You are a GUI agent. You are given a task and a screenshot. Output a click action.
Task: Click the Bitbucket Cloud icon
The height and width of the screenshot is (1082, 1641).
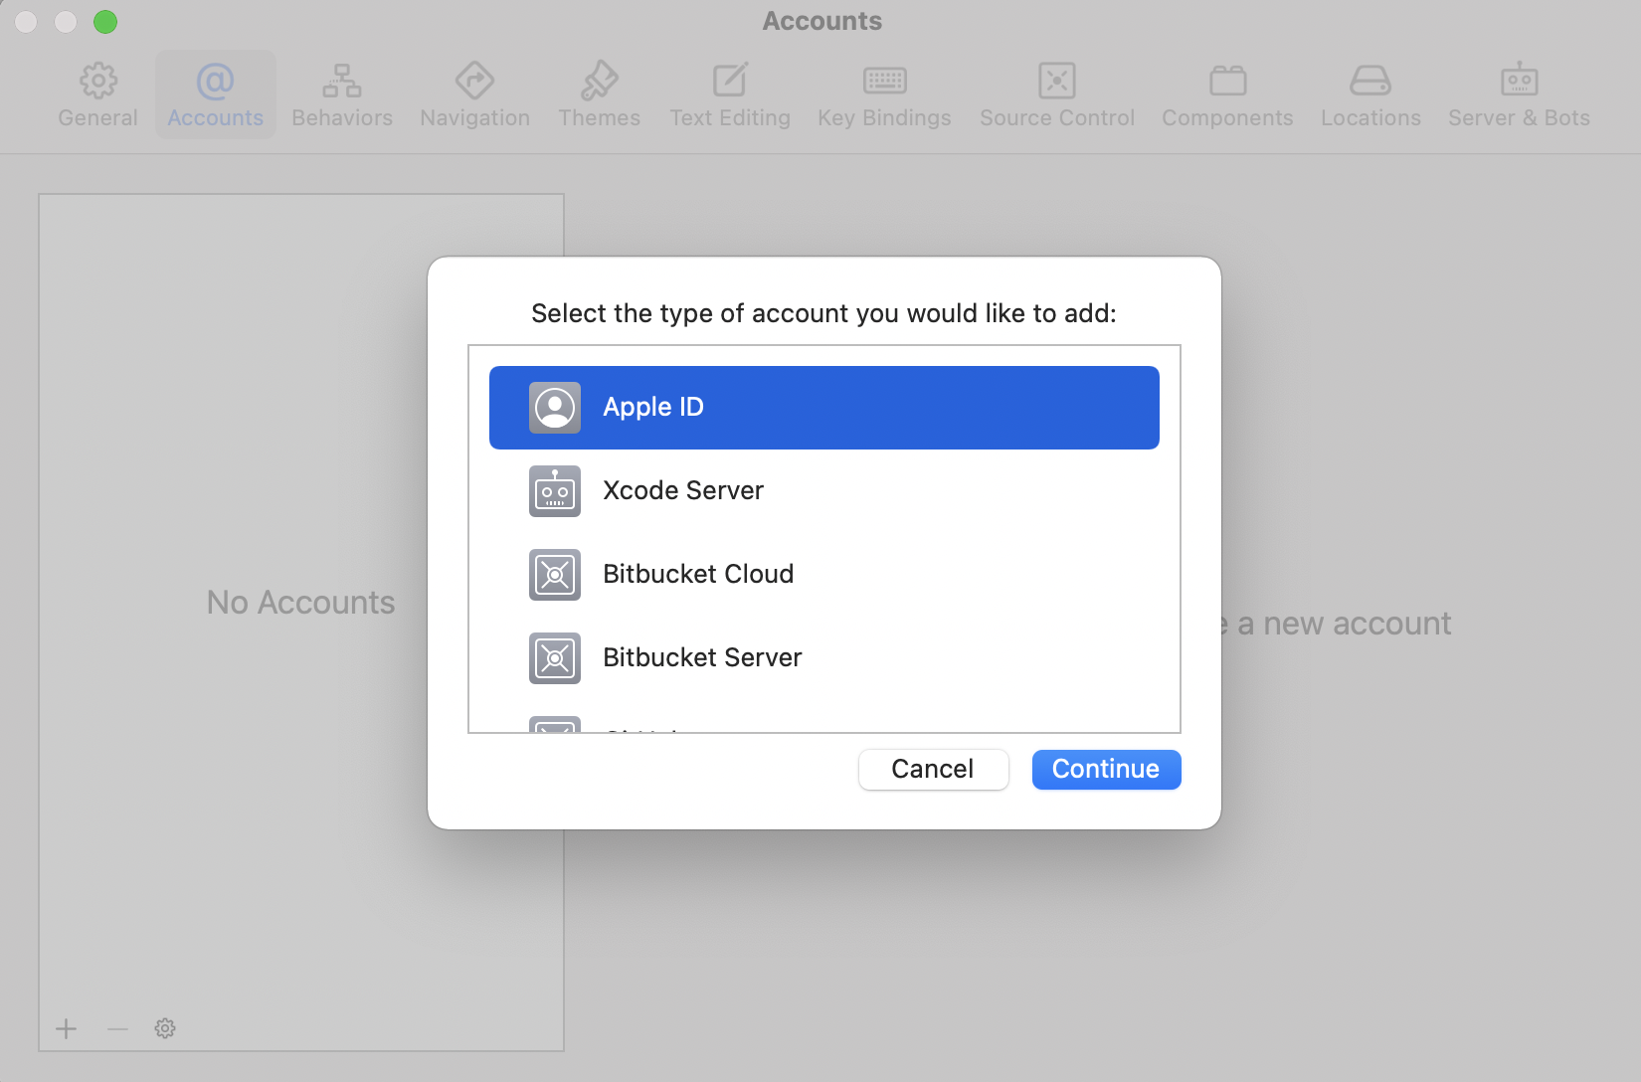click(555, 575)
